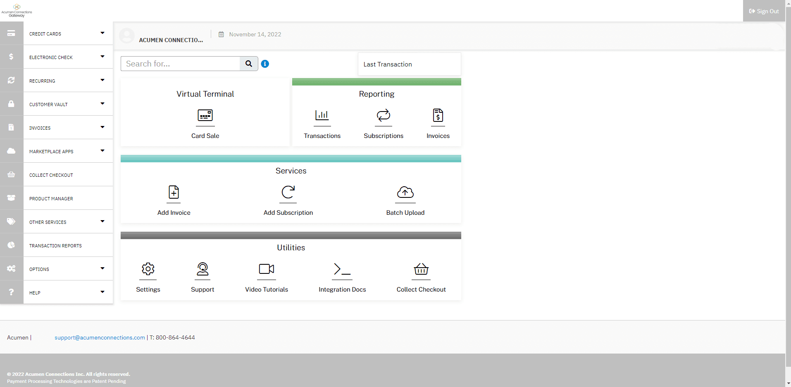Open the Subscriptions reporting icon
Screen dimensions: 791x387
384,115
